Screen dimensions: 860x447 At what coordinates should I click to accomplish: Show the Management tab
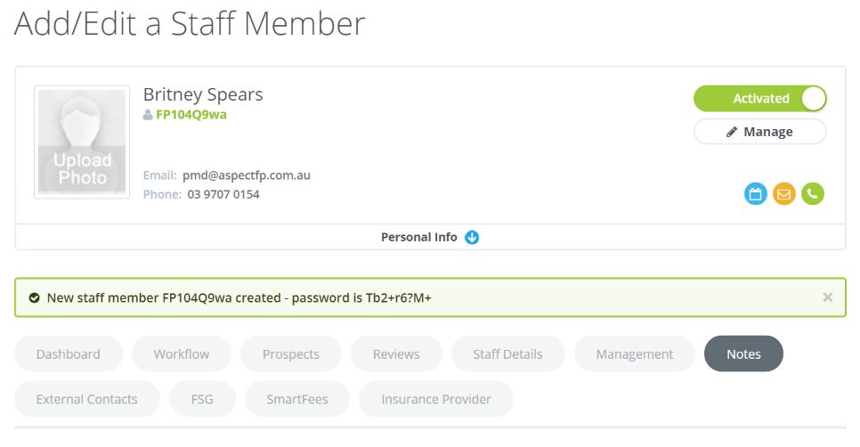[635, 354]
